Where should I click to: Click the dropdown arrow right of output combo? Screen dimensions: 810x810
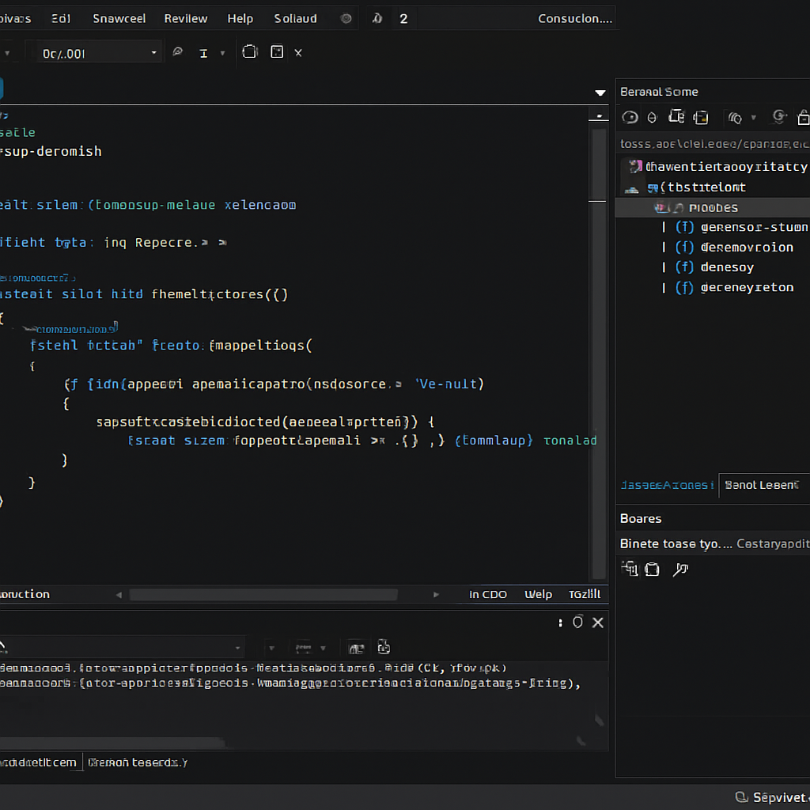272,648
